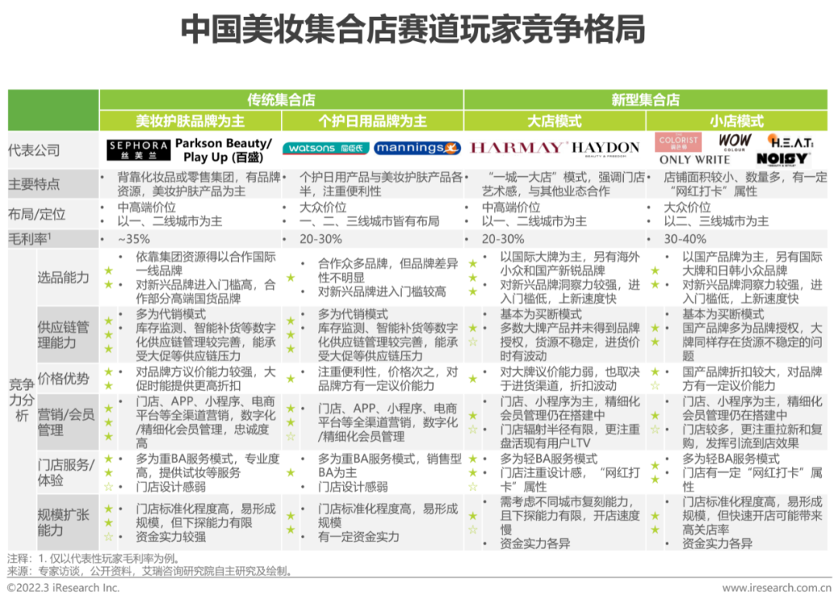838x604 pixels.
Task: Click the text 店铺面积较小、数量多
Action: tap(722, 178)
